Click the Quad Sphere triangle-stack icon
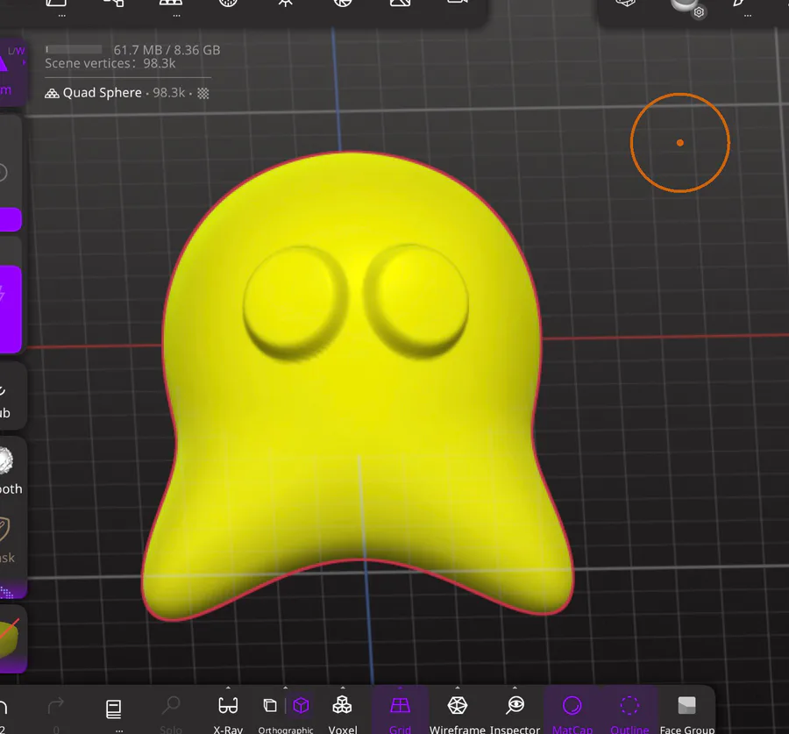The width and height of the screenshot is (789, 734). point(52,94)
